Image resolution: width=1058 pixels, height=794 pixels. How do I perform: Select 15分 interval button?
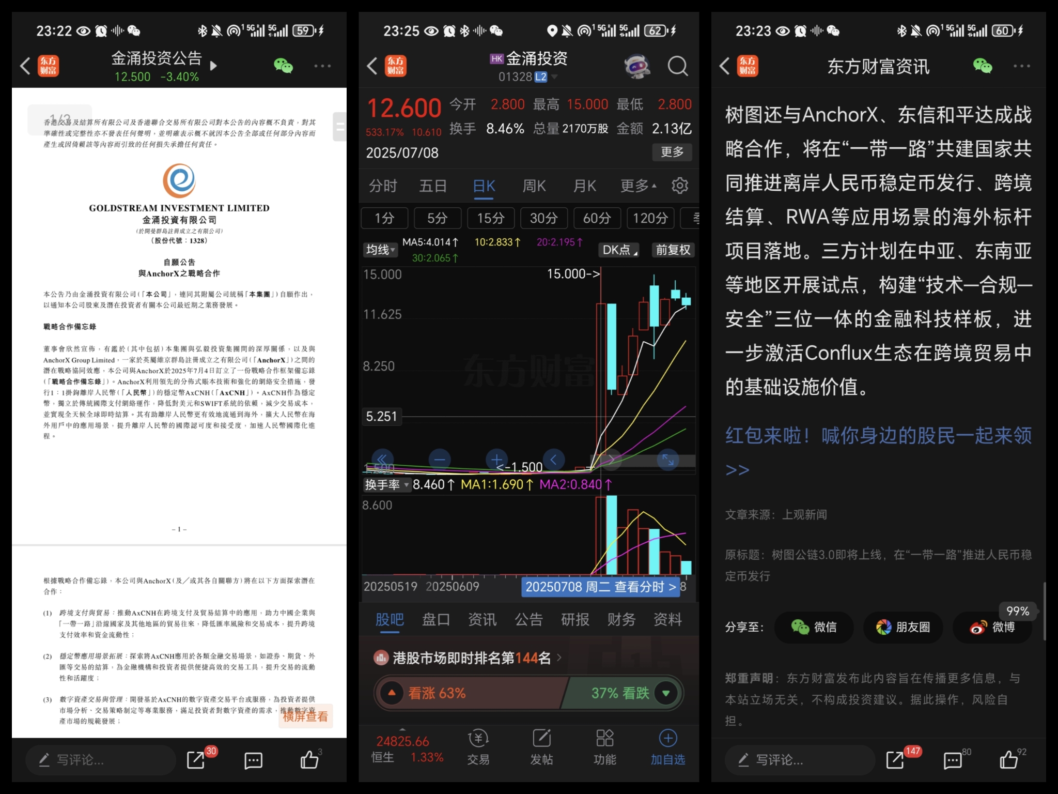[491, 218]
